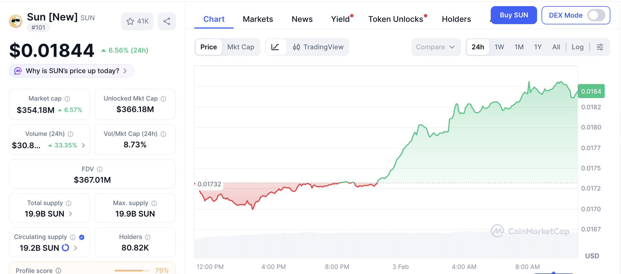The width and height of the screenshot is (621, 274).
Task: Click the Holders info icon
Action: 148,237
